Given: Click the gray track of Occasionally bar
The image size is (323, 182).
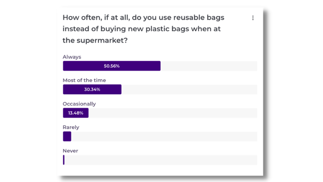Looking at the screenshot, I should point(173,113).
